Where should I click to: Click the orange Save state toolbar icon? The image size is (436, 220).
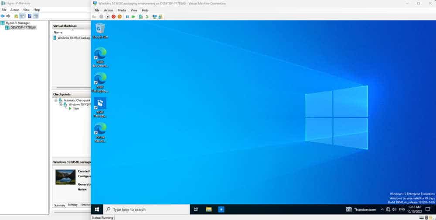119,17
